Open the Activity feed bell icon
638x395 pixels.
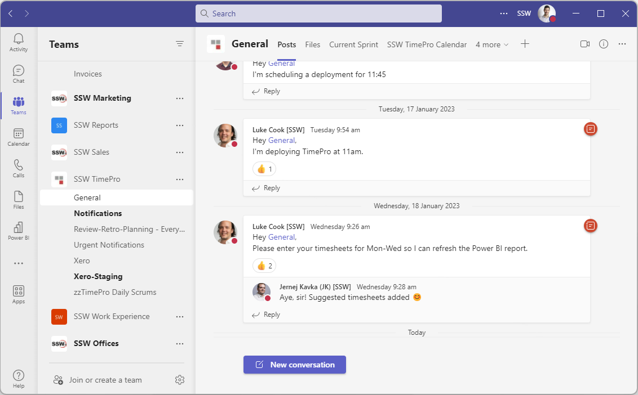[x=19, y=42]
